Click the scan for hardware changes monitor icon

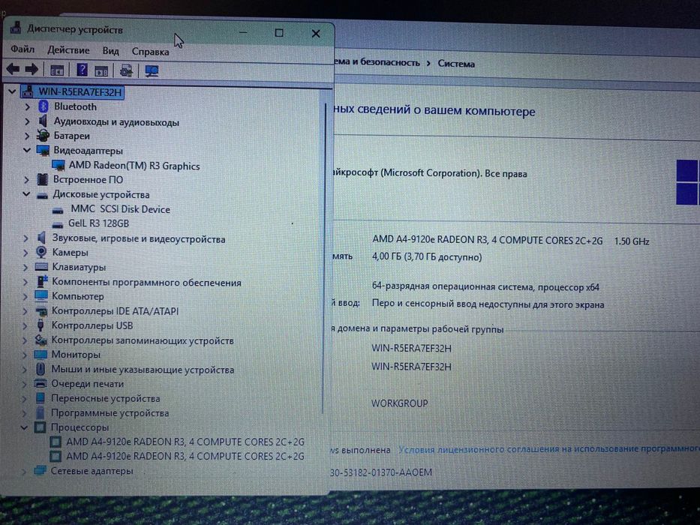pos(152,71)
